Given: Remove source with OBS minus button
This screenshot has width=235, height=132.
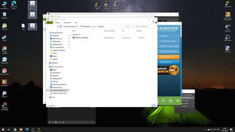Looking at the screenshot, I should pyautogui.click(x=53, y=122).
